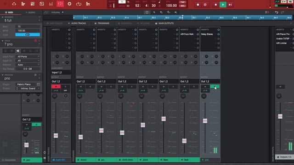294x165 pixels.
Task: Select the pointer tool icon in secondary toolbar
Action: click(x=154, y=12)
